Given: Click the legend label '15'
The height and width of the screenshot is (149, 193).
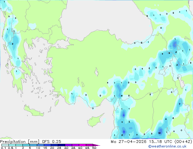Looking at the screenshot, I should (45, 148).
